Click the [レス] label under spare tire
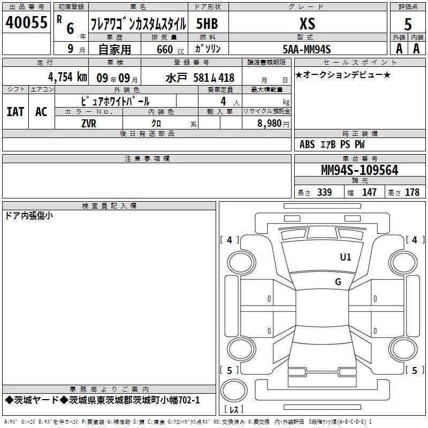Viewport: 428px width, 428px height. tap(234, 410)
